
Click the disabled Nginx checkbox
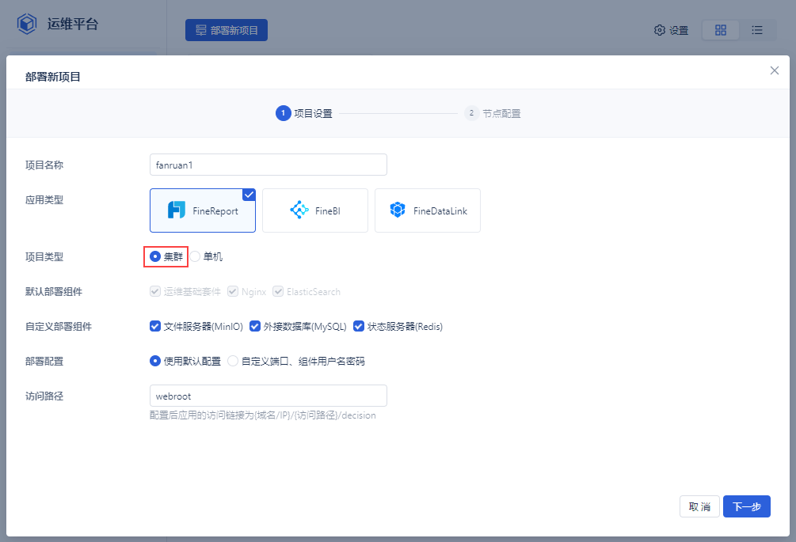(233, 291)
